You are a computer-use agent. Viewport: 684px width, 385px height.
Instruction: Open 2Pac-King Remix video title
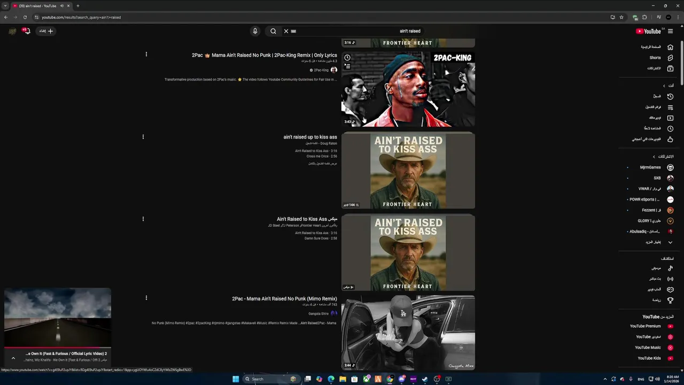265,55
